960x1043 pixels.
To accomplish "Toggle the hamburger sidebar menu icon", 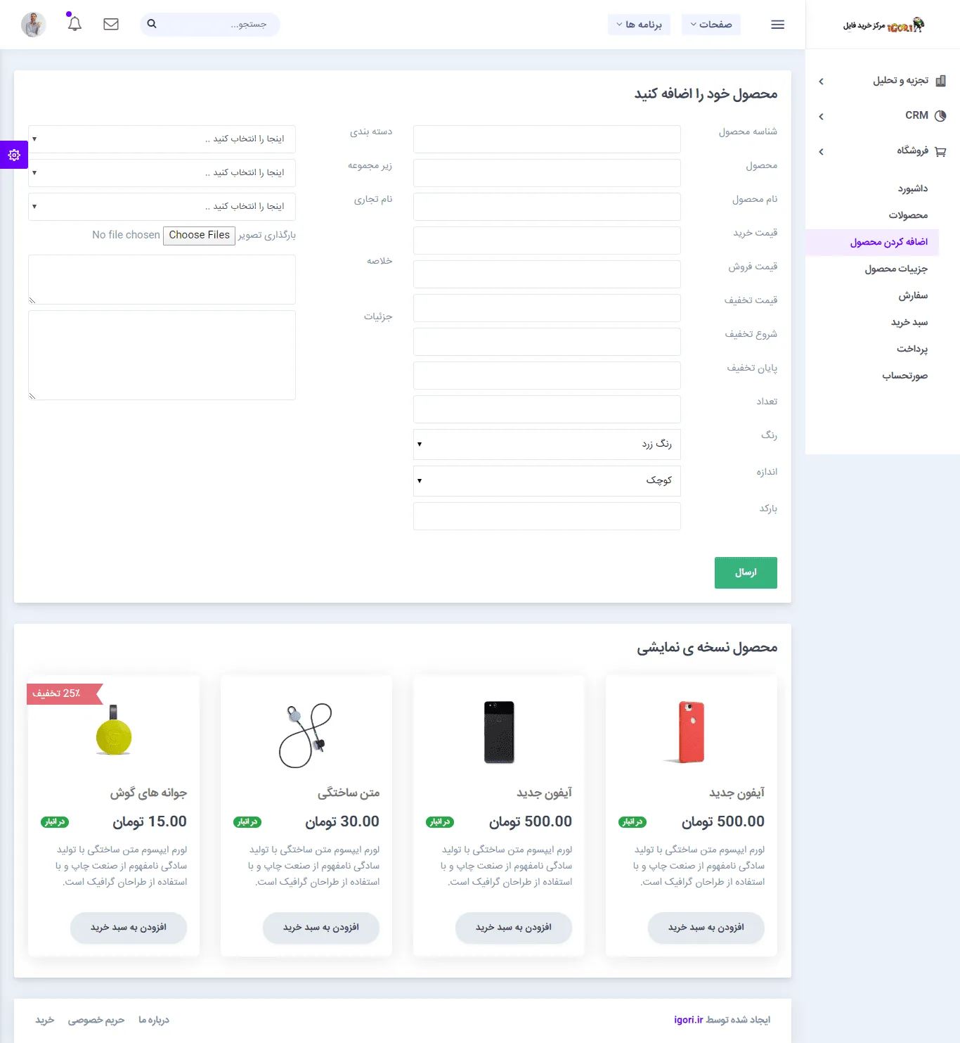I will tap(777, 25).
